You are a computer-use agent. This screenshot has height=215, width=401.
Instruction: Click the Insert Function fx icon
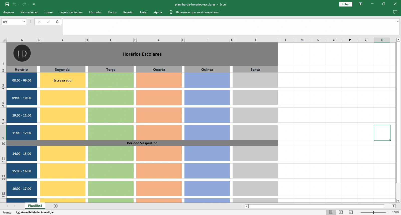57,22
